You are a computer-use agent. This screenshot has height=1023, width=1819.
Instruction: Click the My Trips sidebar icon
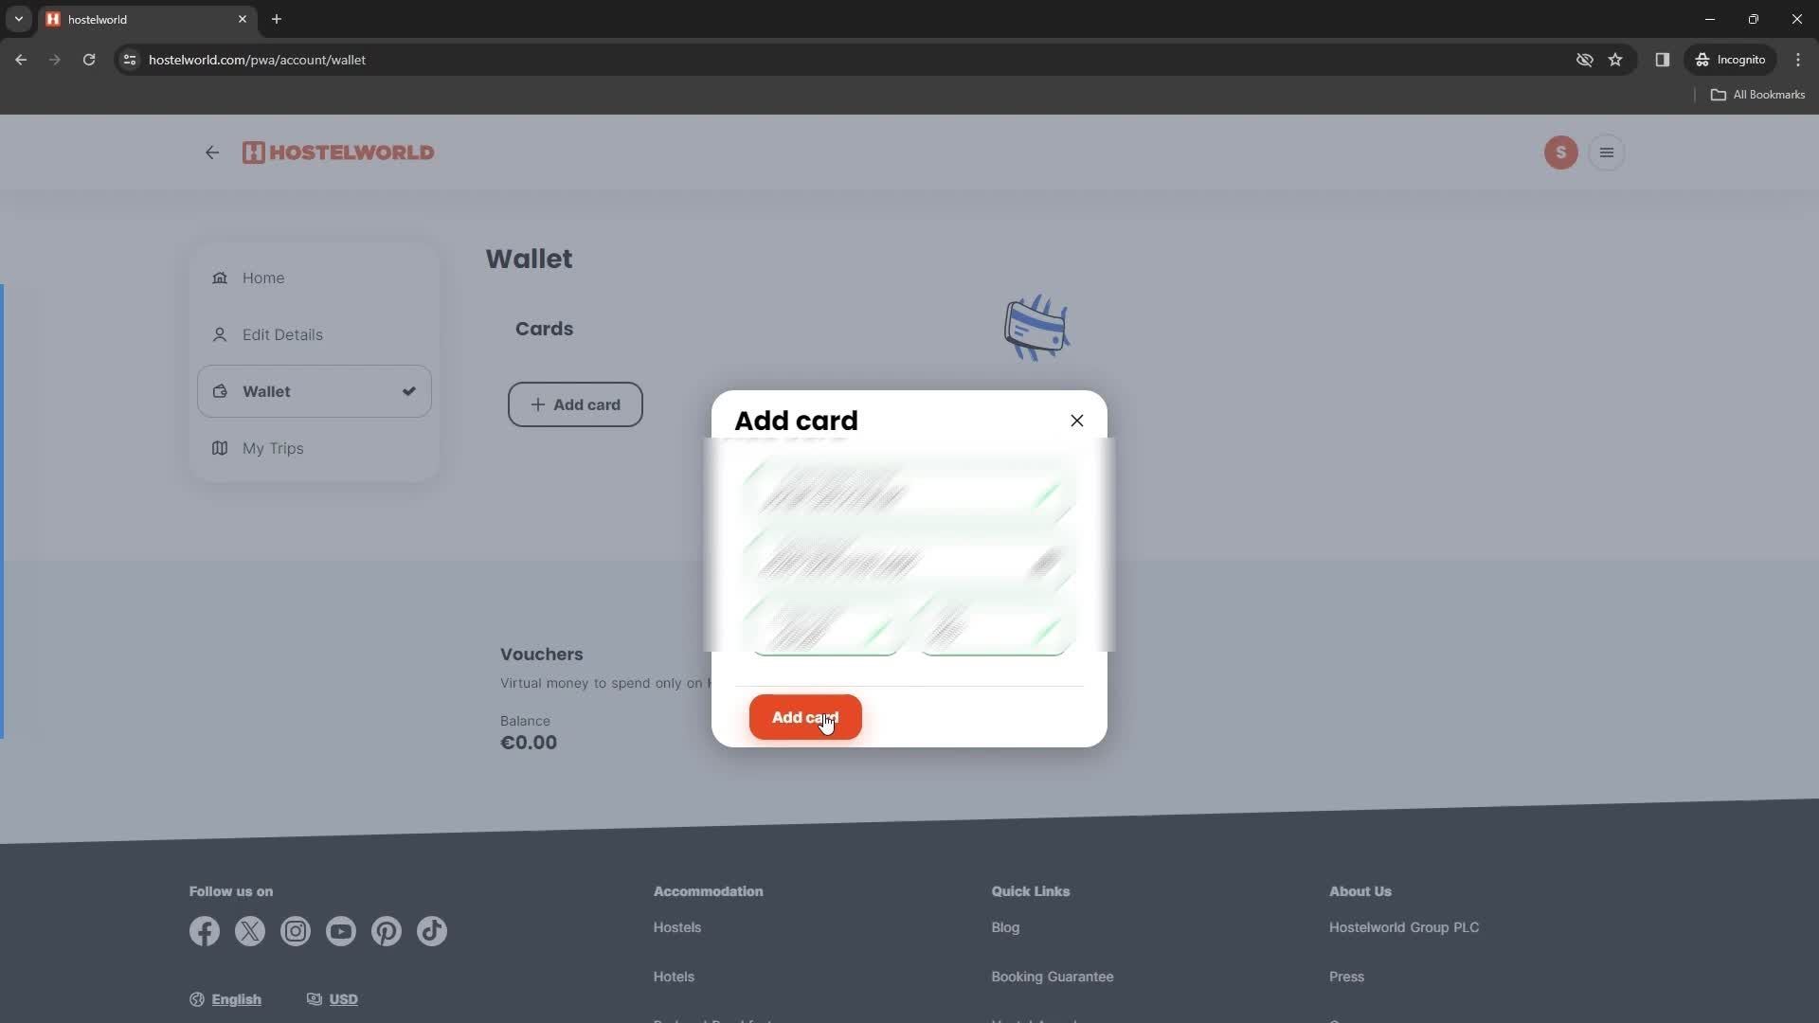point(219,447)
